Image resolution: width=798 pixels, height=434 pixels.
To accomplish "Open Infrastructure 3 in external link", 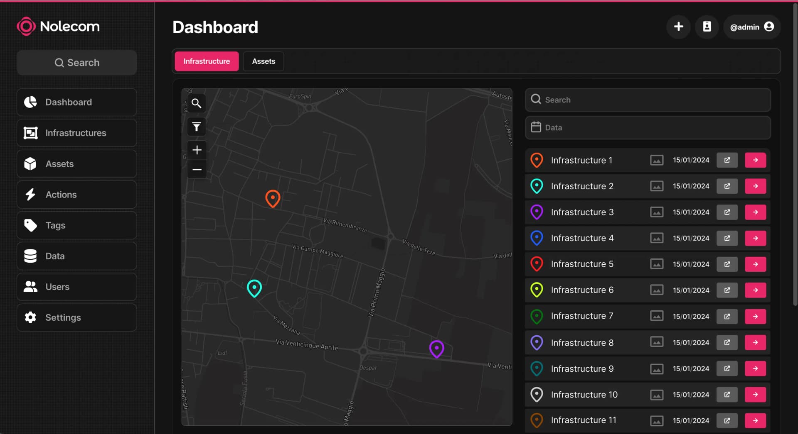I will (x=727, y=212).
